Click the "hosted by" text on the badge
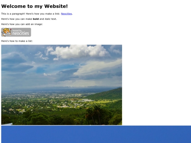 coord(17,30)
